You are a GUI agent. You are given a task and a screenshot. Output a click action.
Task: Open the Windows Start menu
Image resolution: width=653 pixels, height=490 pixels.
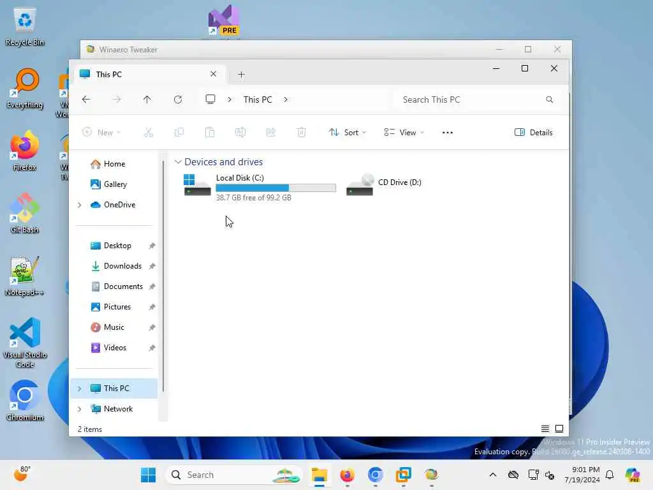click(148, 475)
